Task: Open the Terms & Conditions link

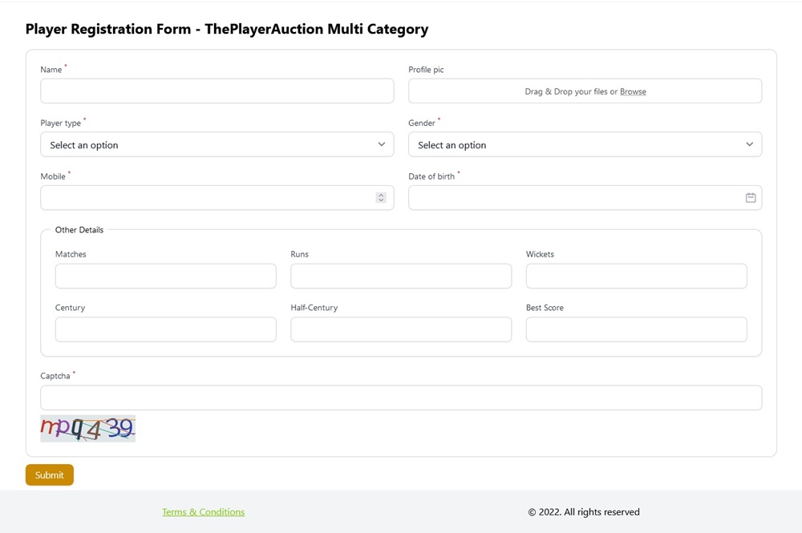Action: [204, 511]
